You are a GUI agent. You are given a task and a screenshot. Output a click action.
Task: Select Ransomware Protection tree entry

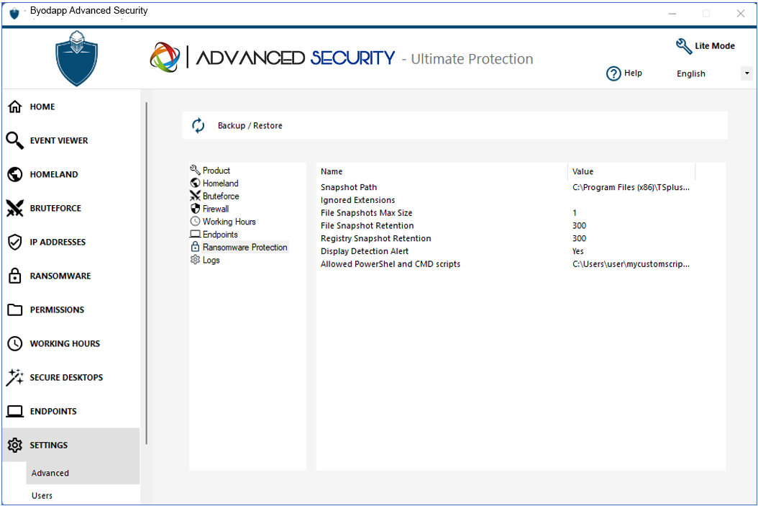[x=245, y=247]
